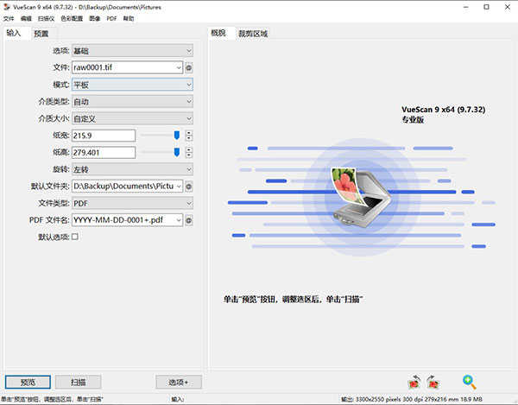Click the browse icon beside raw0001.tif field
The image size is (518, 405).
click(x=188, y=68)
